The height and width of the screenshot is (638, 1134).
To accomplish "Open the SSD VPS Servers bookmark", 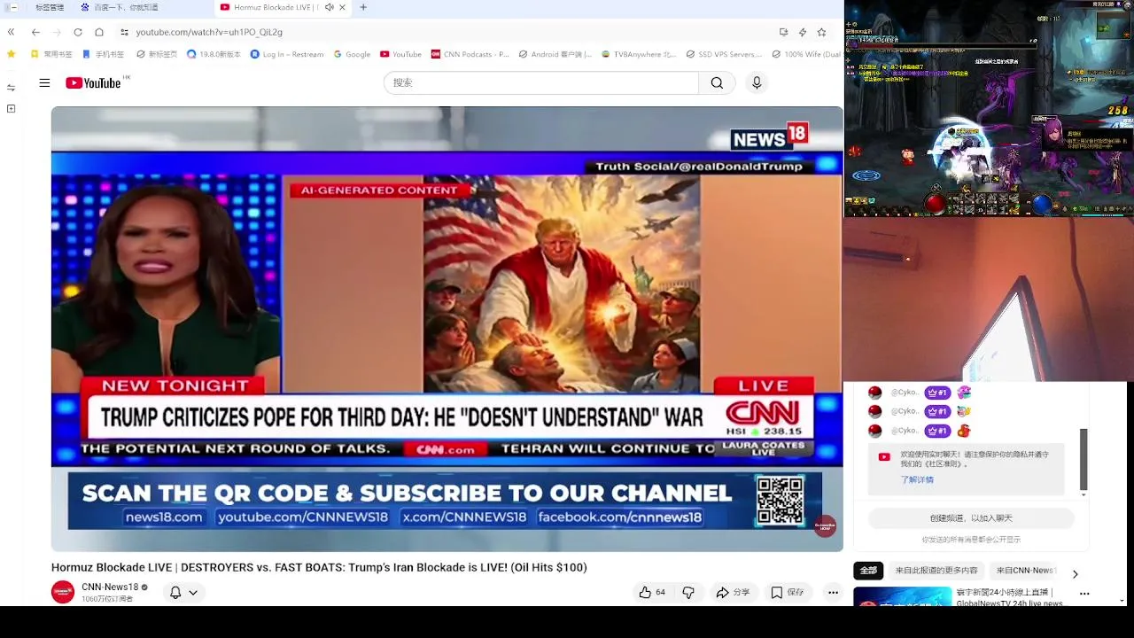I will 724,54.
